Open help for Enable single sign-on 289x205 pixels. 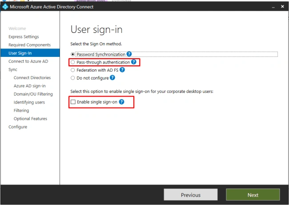121,102
